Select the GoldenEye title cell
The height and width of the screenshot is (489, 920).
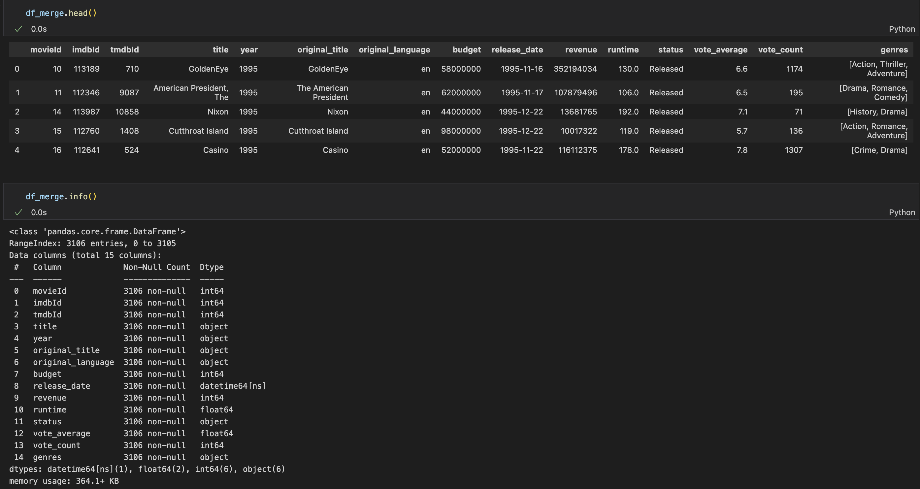tap(209, 69)
